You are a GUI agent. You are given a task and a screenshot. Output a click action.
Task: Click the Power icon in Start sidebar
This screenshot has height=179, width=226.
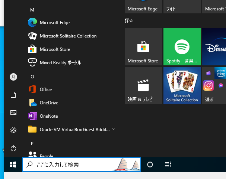click(x=13, y=148)
